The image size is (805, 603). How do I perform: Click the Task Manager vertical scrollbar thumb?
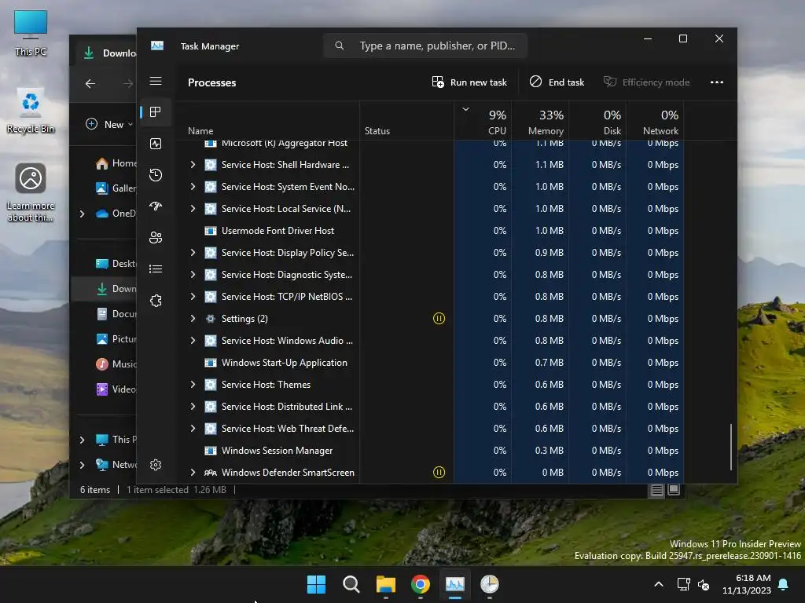(730, 447)
